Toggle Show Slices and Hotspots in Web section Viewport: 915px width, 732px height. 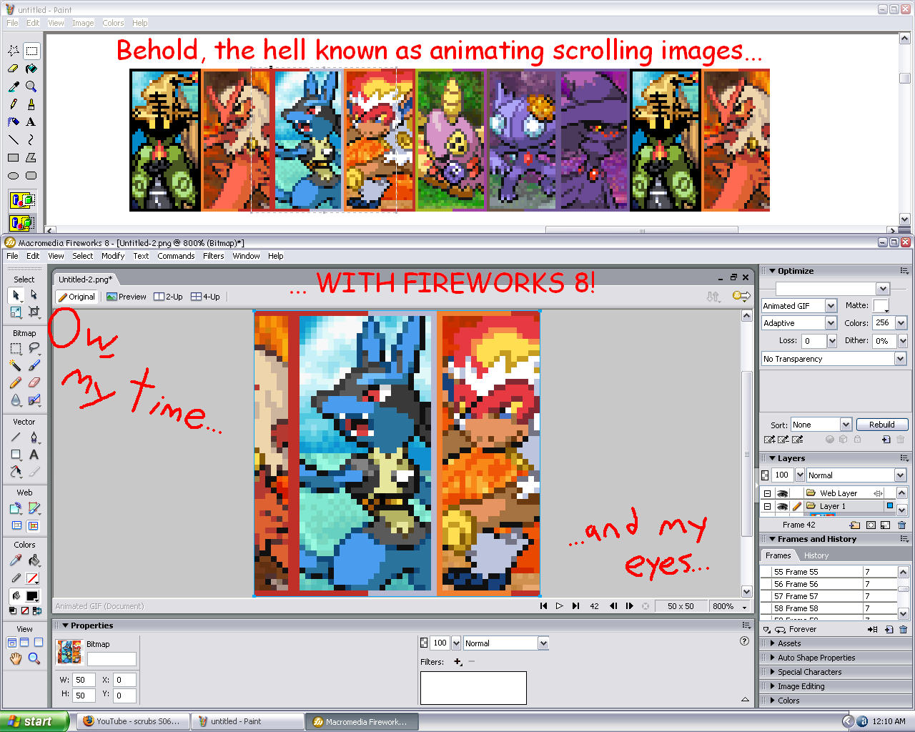[34, 525]
